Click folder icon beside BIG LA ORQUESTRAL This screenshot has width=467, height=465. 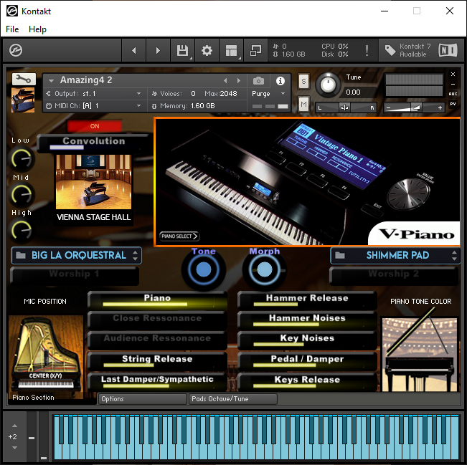pyautogui.click(x=21, y=255)
